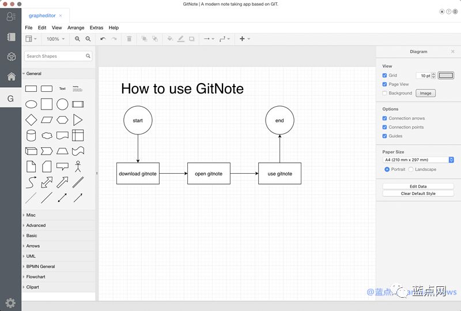Screen dimensions: 461x311
Task: Toggle the Connection points checkbox
Action: click(384, 127)
